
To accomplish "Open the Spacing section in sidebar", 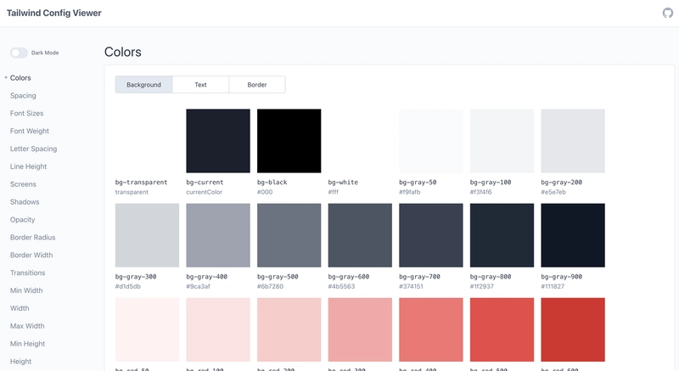I will (23, 96).
